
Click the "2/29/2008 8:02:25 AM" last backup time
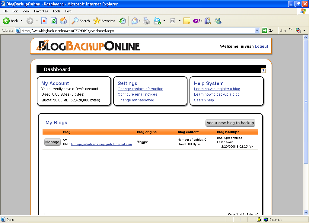click(x=237, y=147)
